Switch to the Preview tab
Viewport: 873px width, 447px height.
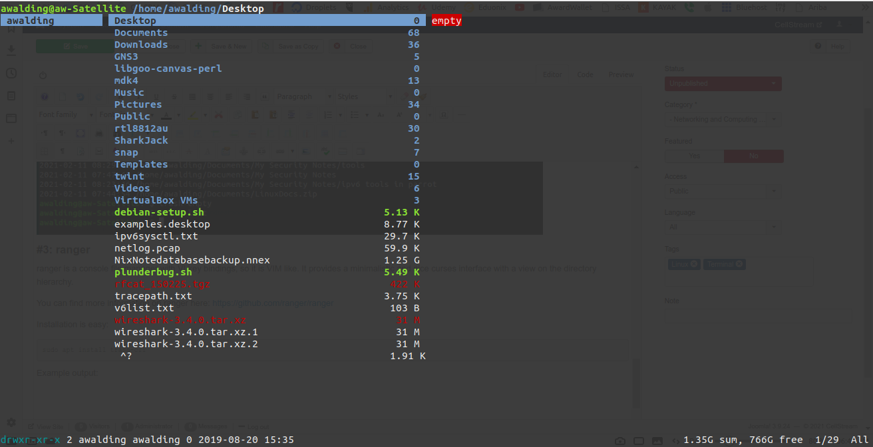point(621,75)
